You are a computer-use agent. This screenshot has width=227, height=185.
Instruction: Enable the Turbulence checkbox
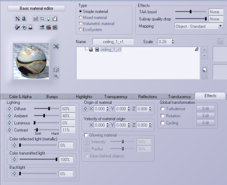tap(163, 109)
